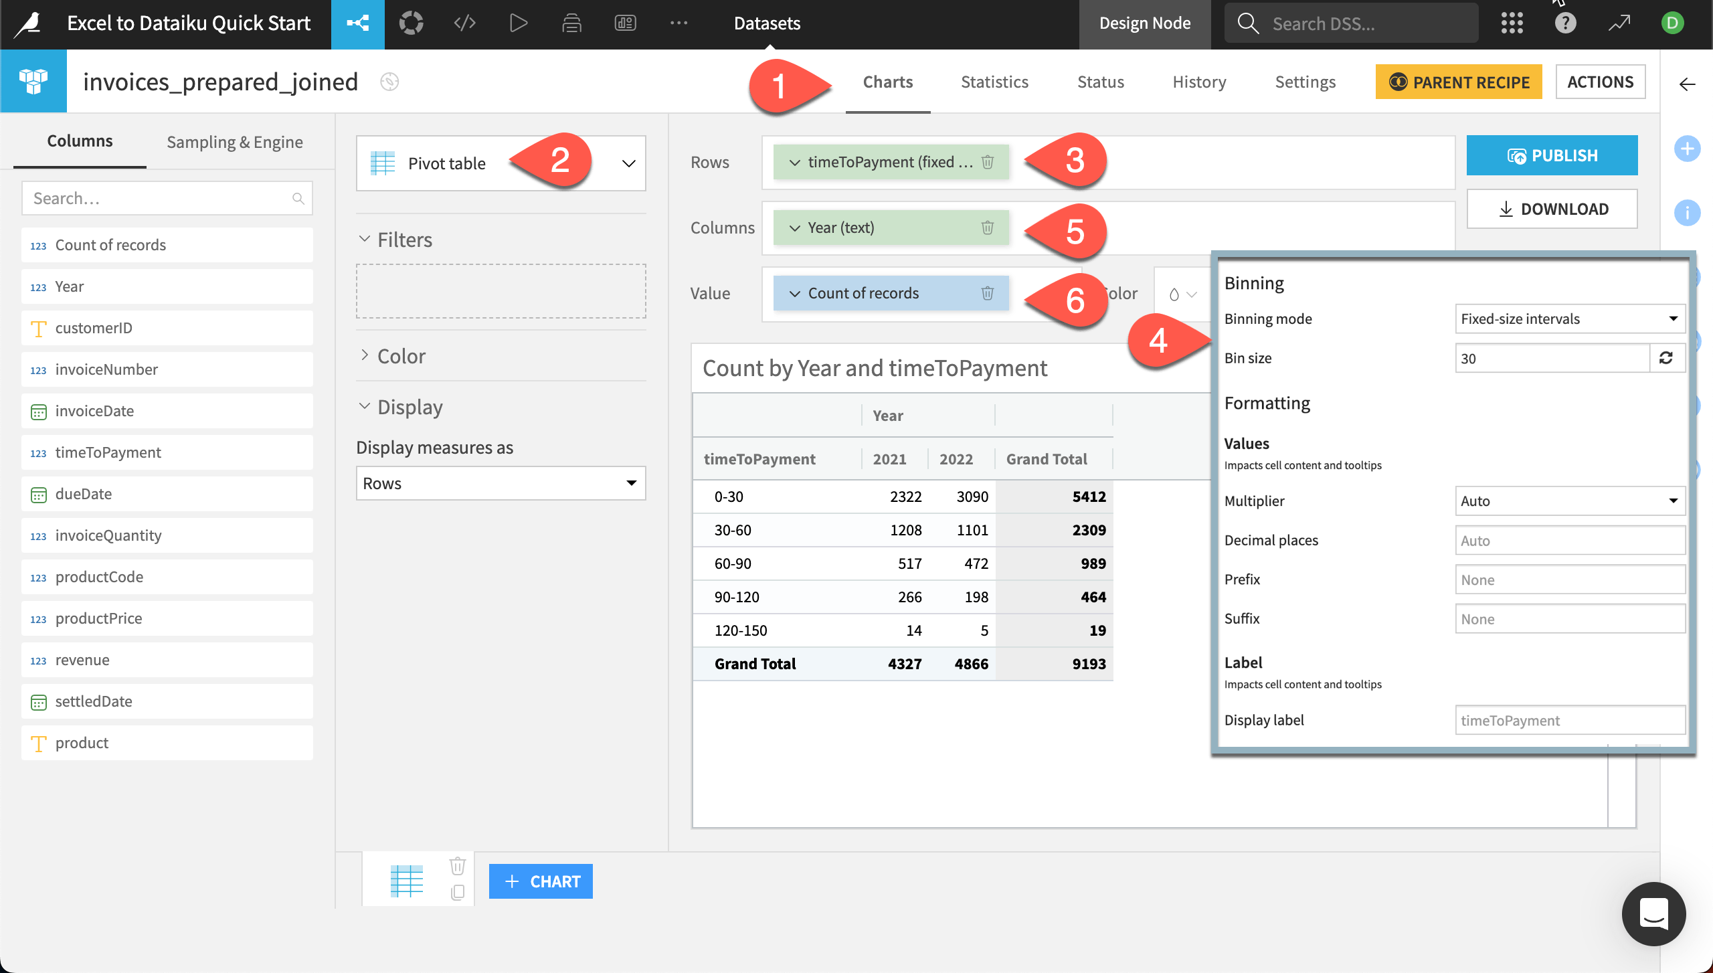Click the ACTIONS button

[x=1600, y=82]
